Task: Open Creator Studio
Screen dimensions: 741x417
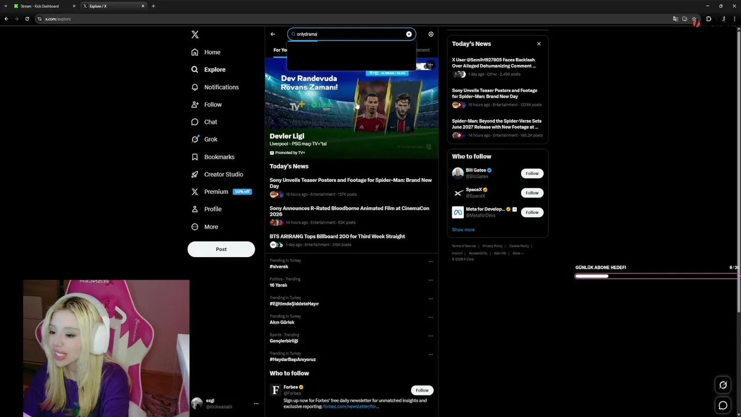Action: pyautogui.click(x=217, y=174)
